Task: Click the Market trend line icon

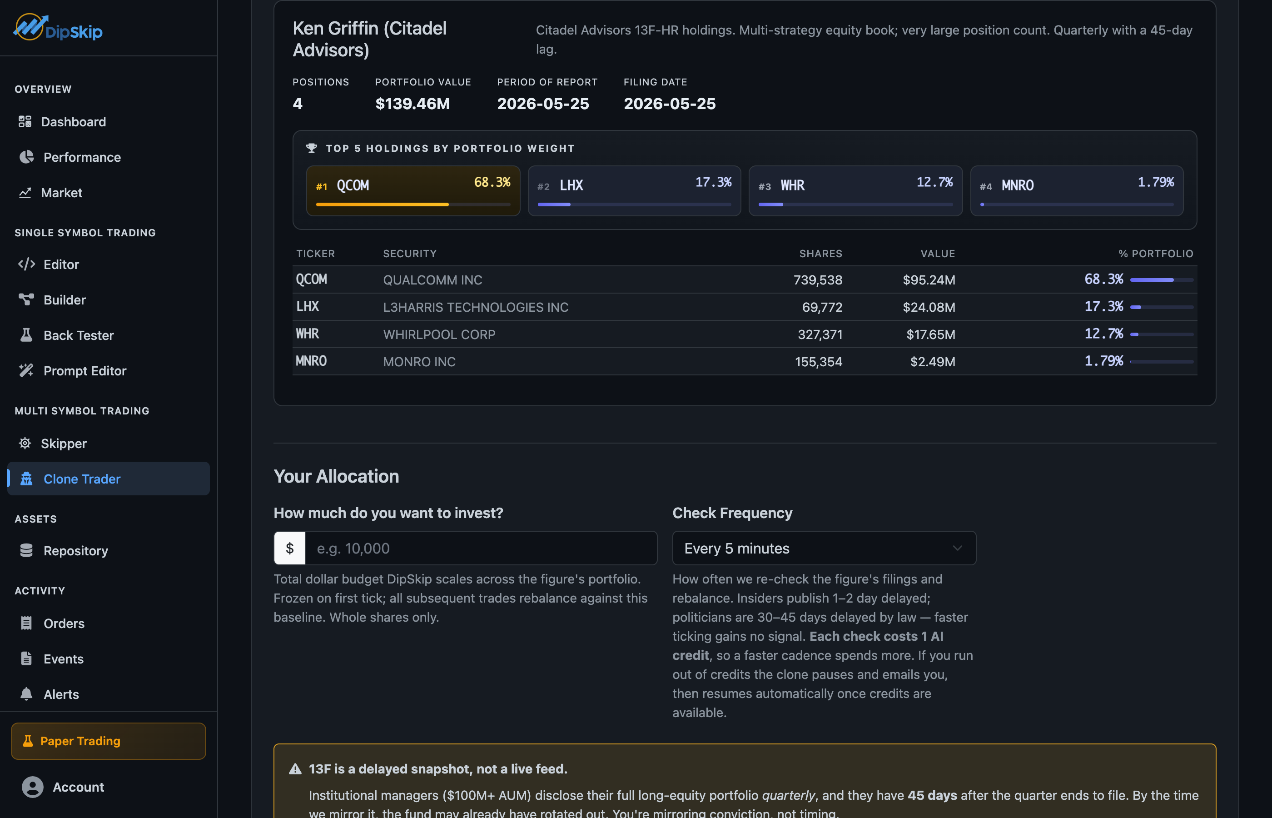Action: [x=25, y=193]
